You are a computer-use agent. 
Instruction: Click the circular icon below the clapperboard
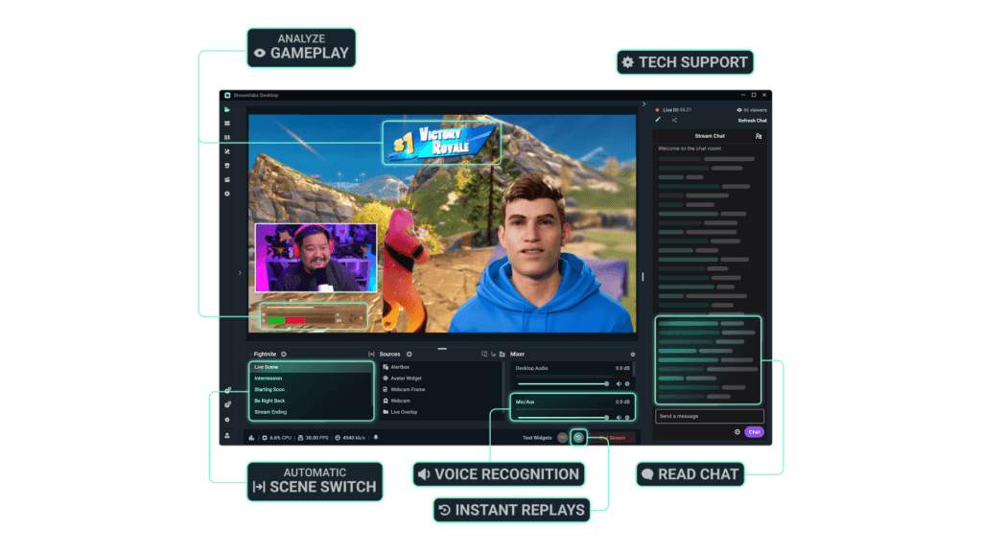click(226, 194)
